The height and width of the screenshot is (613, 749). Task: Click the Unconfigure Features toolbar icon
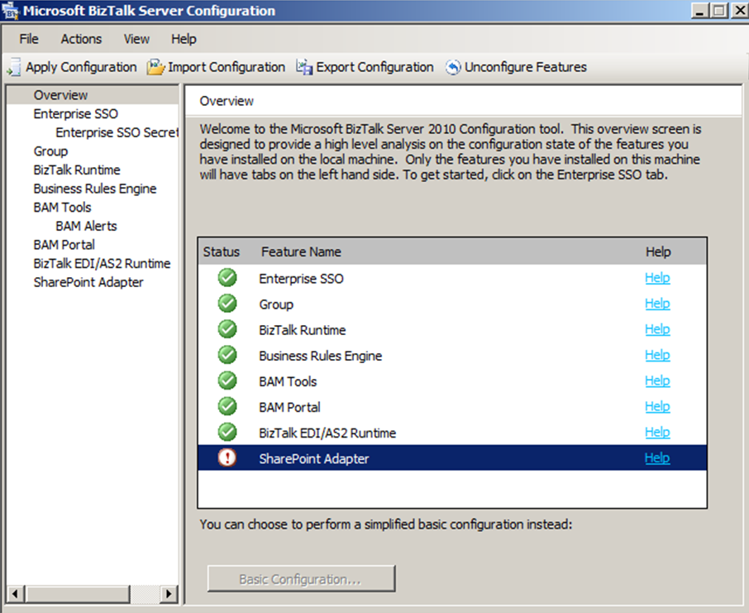pyautogui.click(x=453, y=68)
